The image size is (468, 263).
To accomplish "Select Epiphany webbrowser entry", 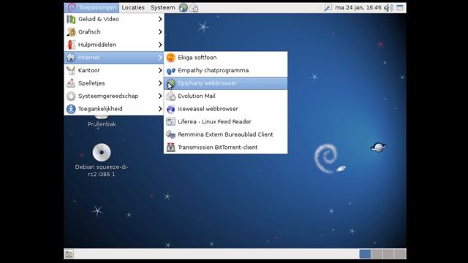I will pyautogui.click(x=226, y=83).
